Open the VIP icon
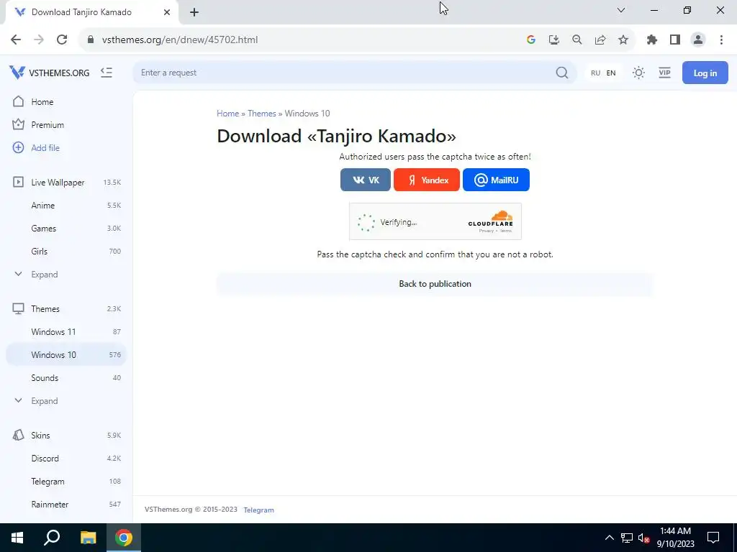The height and width of the screenshot is (552, 737). point(664,73)
